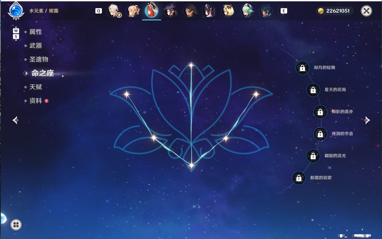Select the blonde ponytail character portrait
The image size is (382, 239).
click(x=133, y=11)
